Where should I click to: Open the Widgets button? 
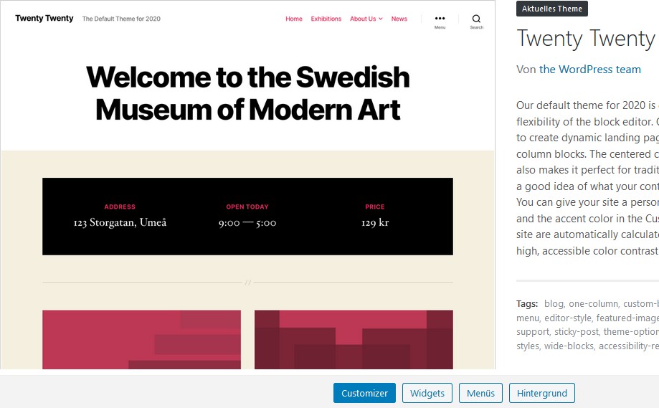tap(427, 393)
